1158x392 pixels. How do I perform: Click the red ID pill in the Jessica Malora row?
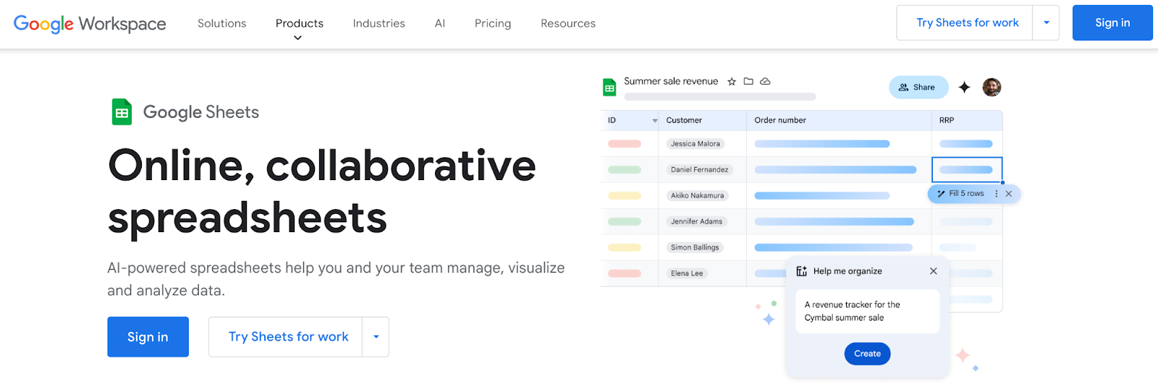point(625,144)
